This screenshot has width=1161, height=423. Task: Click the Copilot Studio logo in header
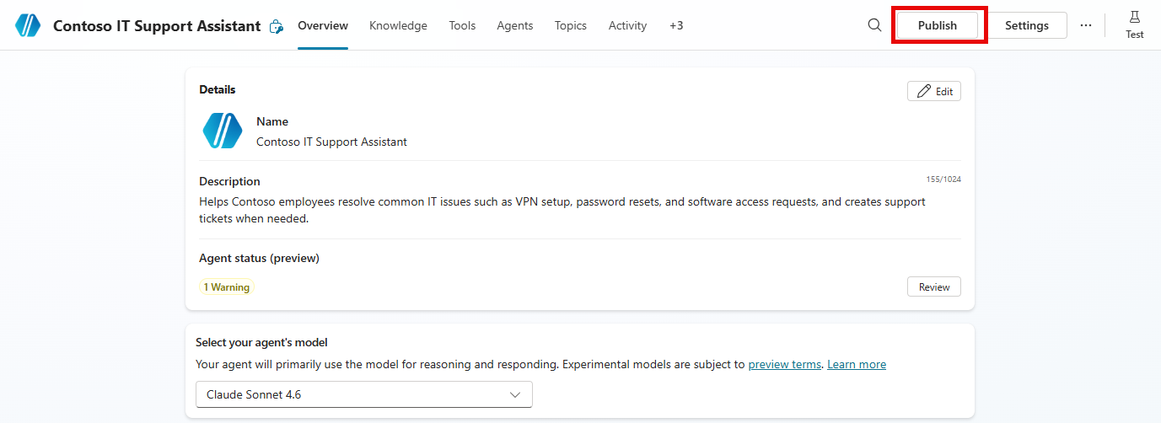28,25
